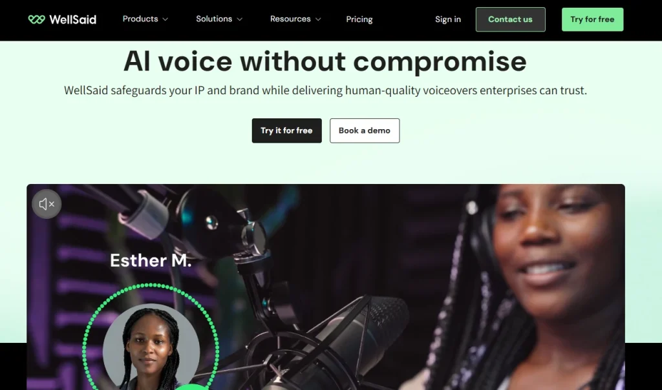Image resolution: width=662 pixels, height=390 pixels.
Task: Click the green Try for free button
Action: point(592,19)
